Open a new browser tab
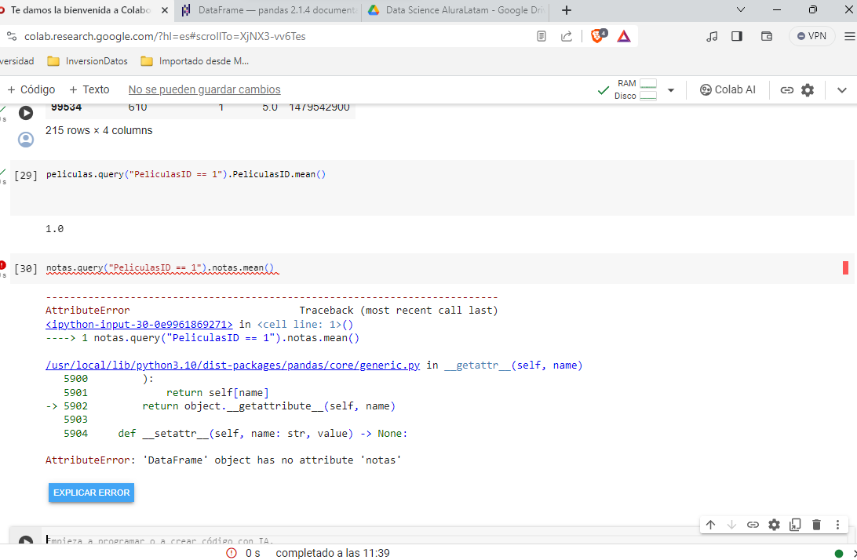Viewport: 857px width, 560px height. point(567,10)
